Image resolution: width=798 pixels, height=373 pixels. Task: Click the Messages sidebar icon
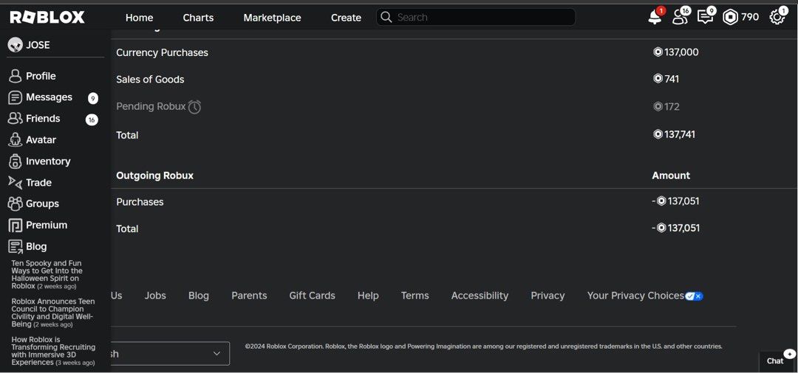[16, 97]
